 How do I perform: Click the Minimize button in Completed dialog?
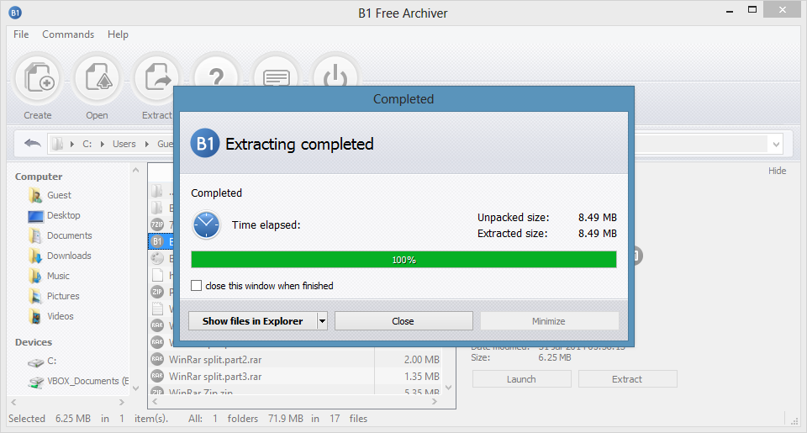549,321
